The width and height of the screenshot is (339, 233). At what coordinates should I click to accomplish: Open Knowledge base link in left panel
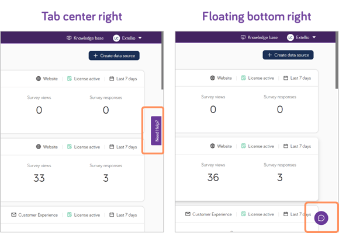pos(85,38)
